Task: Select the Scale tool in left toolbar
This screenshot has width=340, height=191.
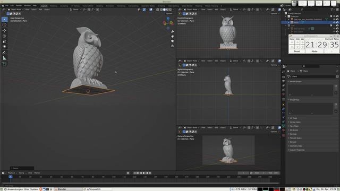Action: click(x=4, y=41)
